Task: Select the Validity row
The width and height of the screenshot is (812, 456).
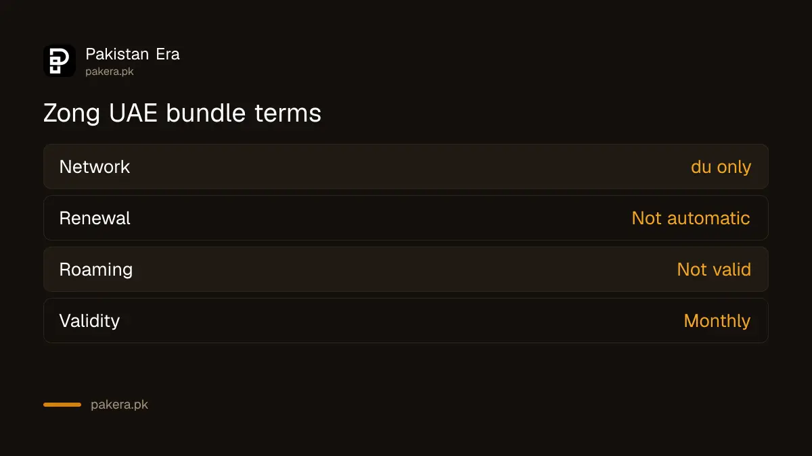Action: [x=406, y=320]
